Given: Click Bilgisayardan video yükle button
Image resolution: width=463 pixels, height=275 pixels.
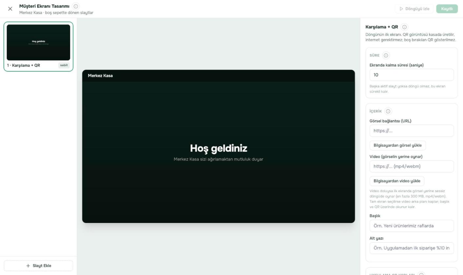Looking at the screenshot, I should tap(397, 181).
